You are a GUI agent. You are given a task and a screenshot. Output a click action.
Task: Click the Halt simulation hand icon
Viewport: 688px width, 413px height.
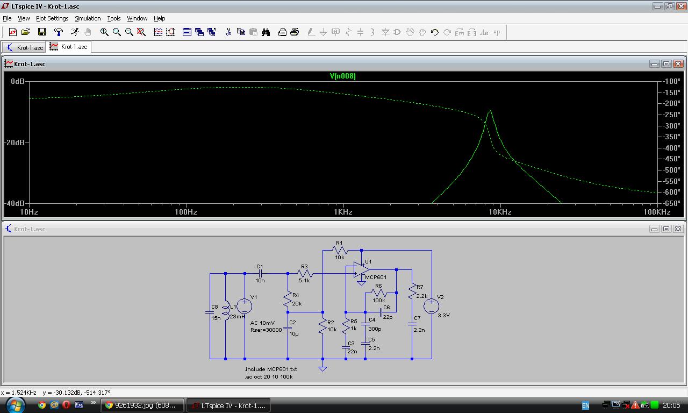point(88,32)
